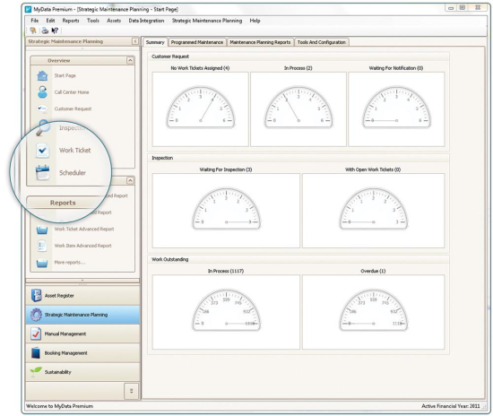Open the Strategic Maintenance Planning menu
493x416 pixels.
tap(207, 21)
